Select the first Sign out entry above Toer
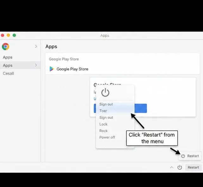This screenshot has height=187, width=203. tap(106, 104)
